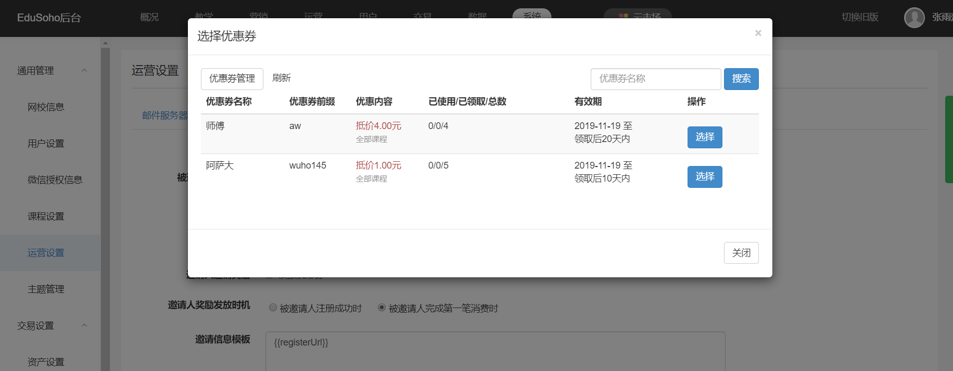The image size is (953, 371).
Task: Open 概况 in top navigation
Action: (x=149, y=17)
